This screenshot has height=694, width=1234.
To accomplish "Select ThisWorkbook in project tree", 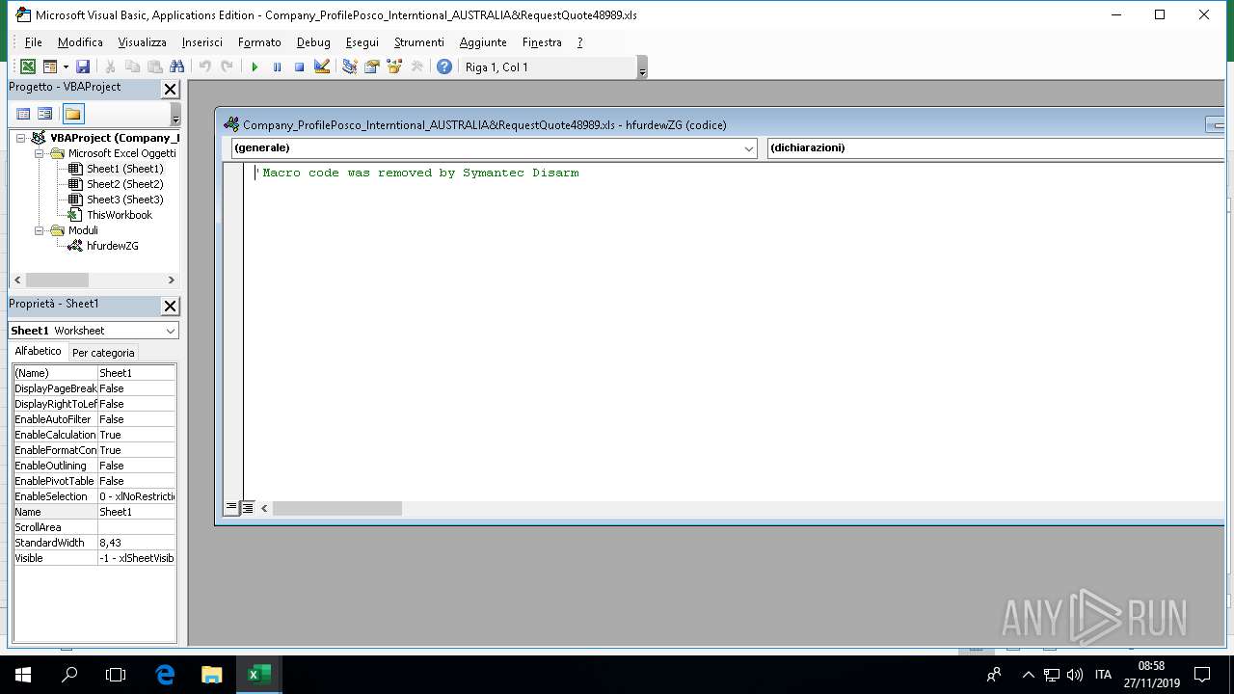I will coord(120,215).
